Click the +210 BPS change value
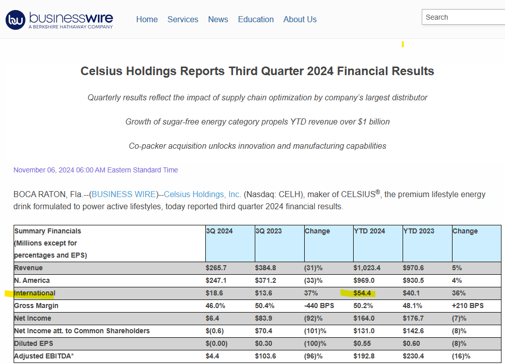The height and width of the screenshot is (364, 505). point(468,306)
